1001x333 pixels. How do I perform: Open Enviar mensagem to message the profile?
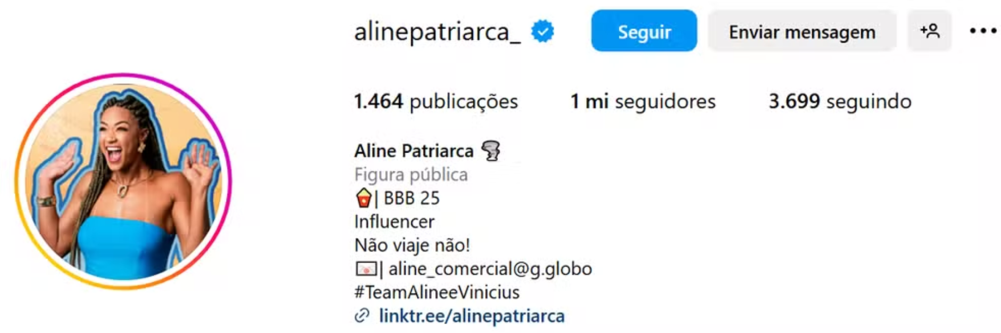pyautogui.click(x=802, y=31)
